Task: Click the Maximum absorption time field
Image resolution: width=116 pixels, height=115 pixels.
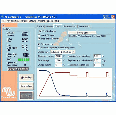Action: pos(97,65)
